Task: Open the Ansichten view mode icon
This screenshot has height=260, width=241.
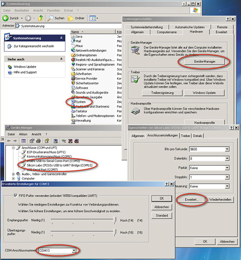Action: point(93,18)
